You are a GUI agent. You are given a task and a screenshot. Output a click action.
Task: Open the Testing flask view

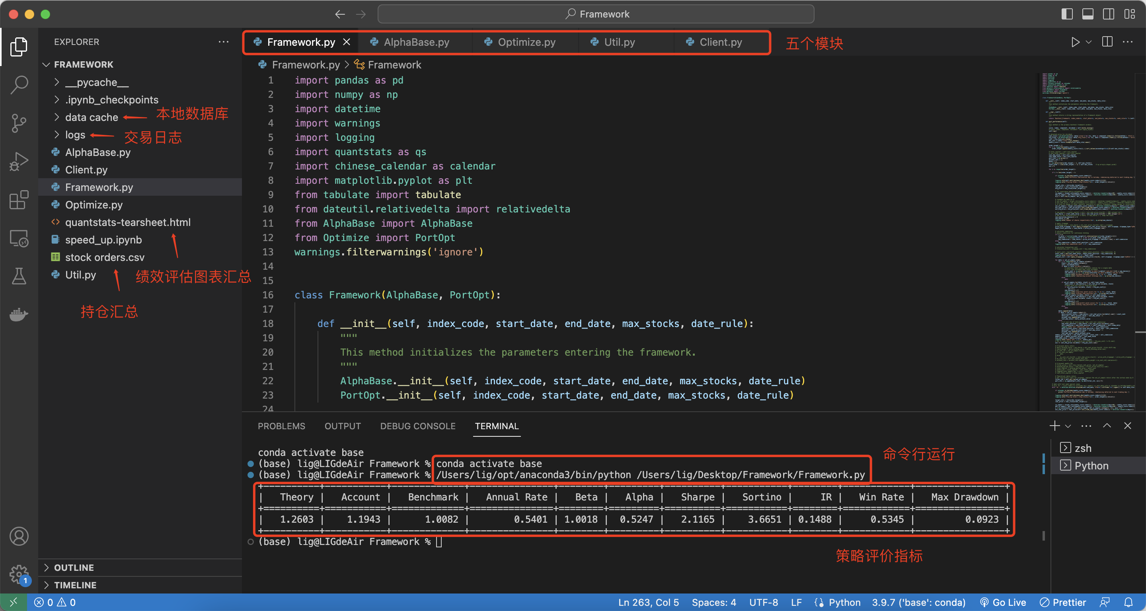click(19, 276)
